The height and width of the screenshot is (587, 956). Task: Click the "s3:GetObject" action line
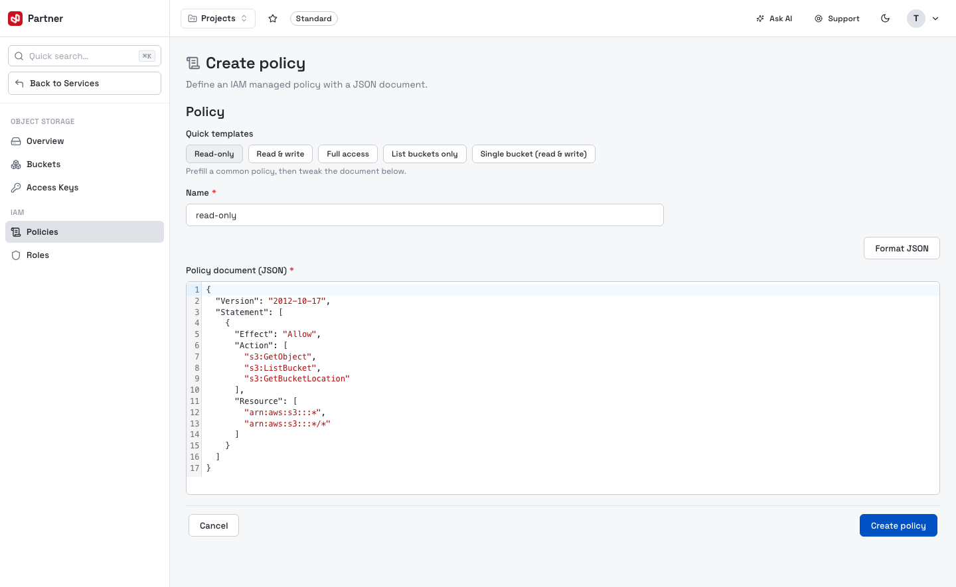(278, 357)
